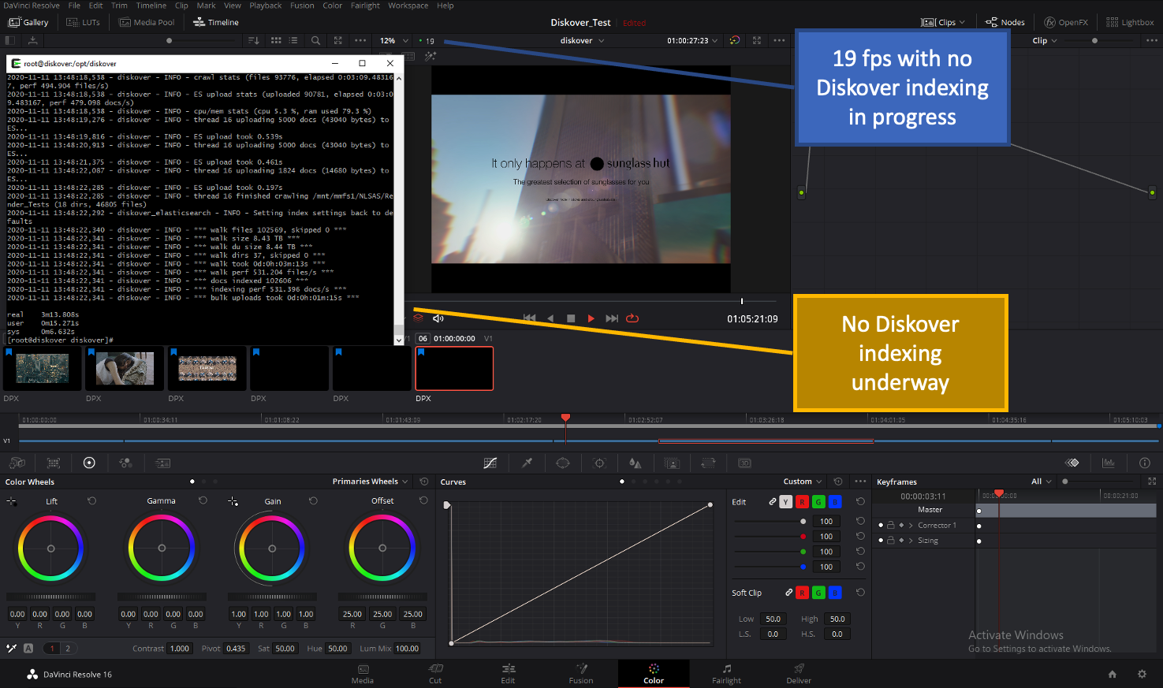The width and height of the screenshot is (1163, 688).
Task: Mute viewer audio with speaker icon
Action: (438, 318)
